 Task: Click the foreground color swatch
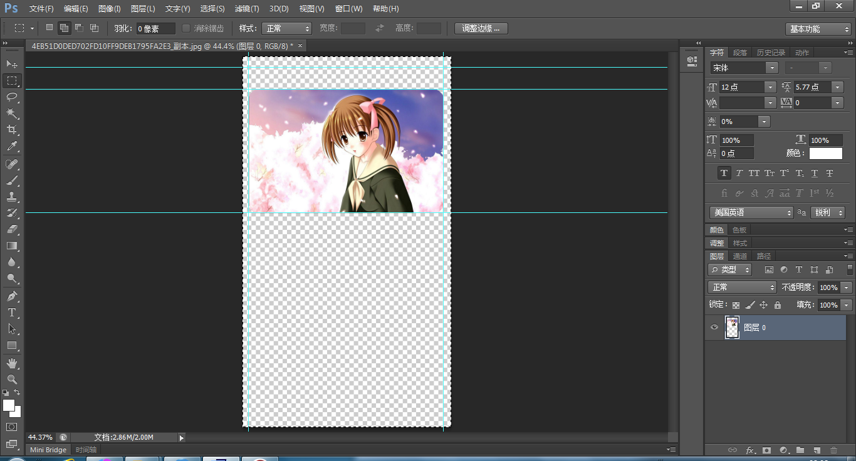(x=9, y=405)
